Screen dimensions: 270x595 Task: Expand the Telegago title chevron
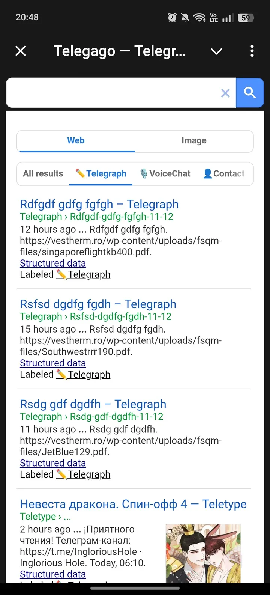tap(216, 51)
